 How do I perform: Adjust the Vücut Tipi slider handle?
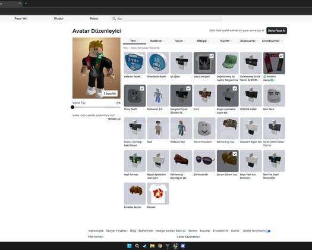73,107
